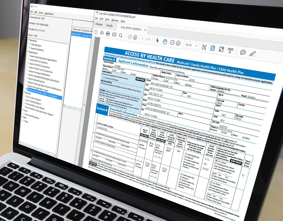Click the User Administration tree icon
This screenshot has height=221, width=283.
24,114
